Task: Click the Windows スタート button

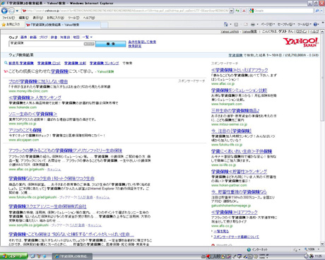Action: pyautogui.click(x=13, y=256)
